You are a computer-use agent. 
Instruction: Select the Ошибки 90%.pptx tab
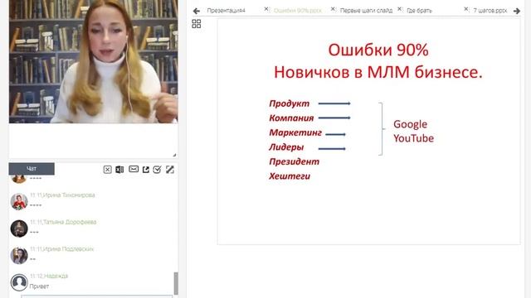click(x=298, y=11)
